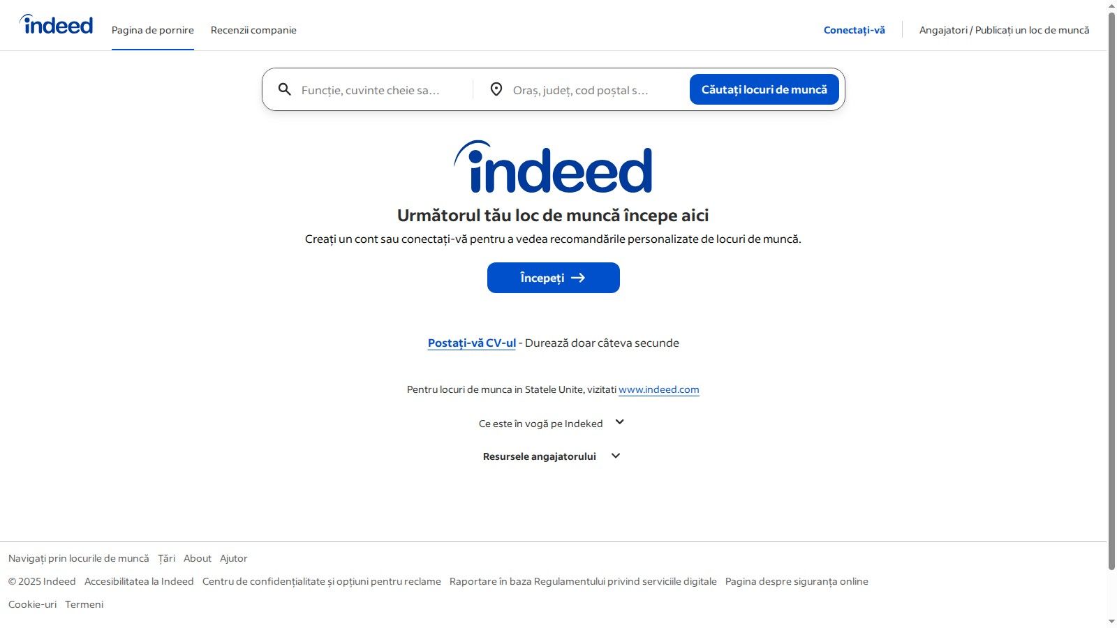The image size is (1117, 628).
Task: Open the "Recenzii companie" tab
Action: click(253, 30)
